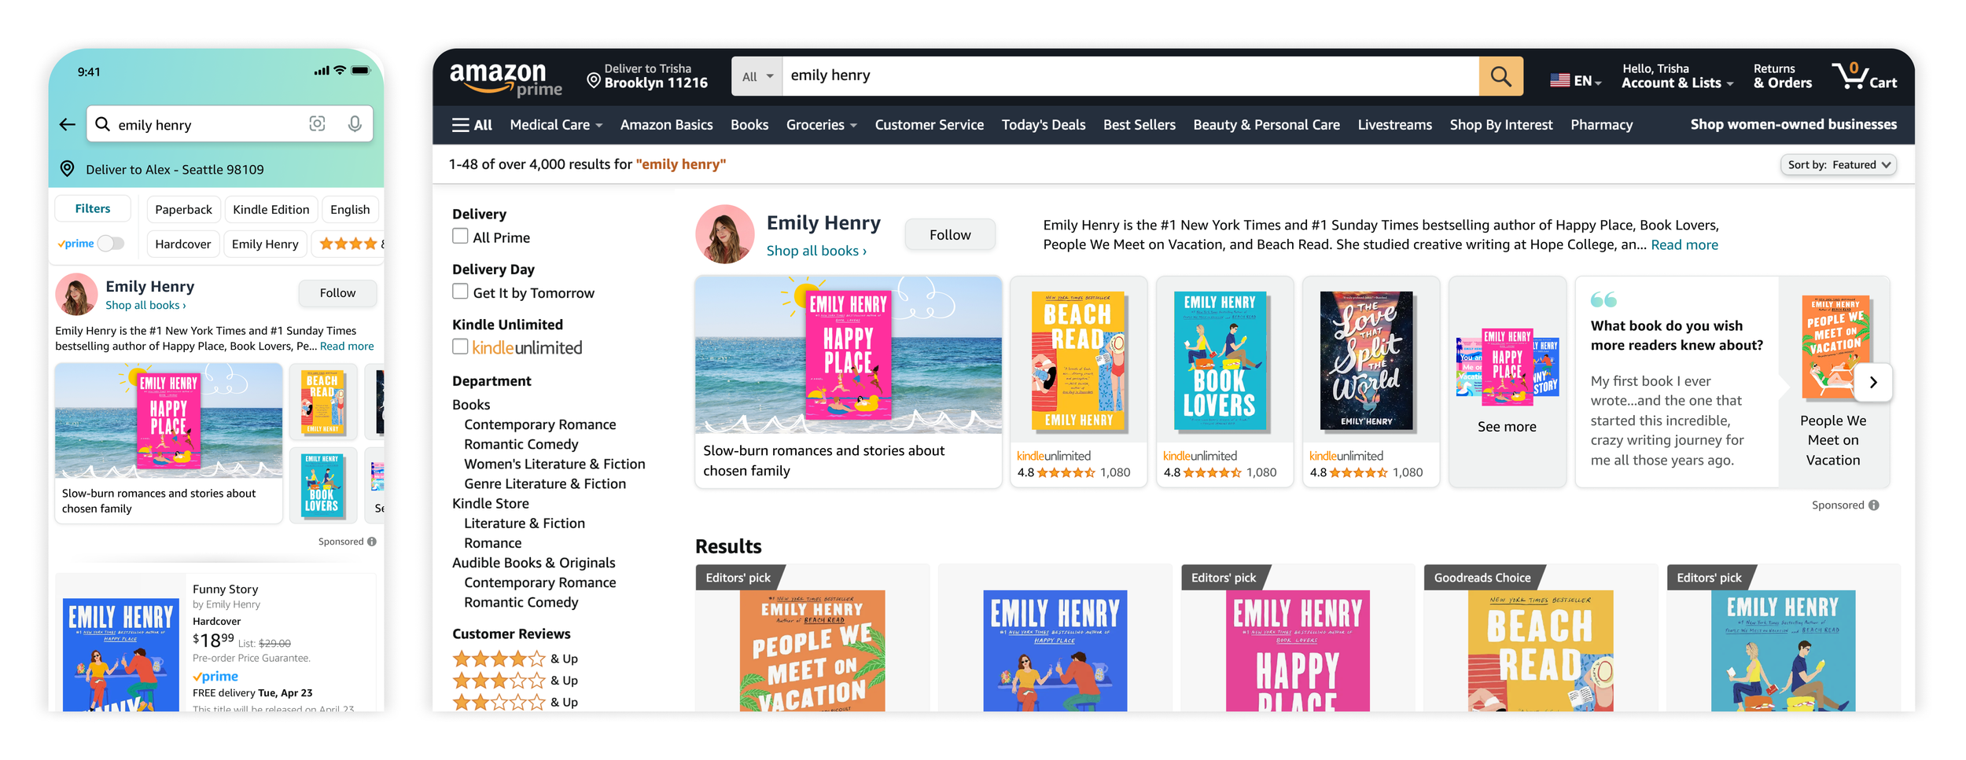Check Get It by Tomorrow
The width and height of the screenshot is (1966, 760).
click(x=460, y=291)
